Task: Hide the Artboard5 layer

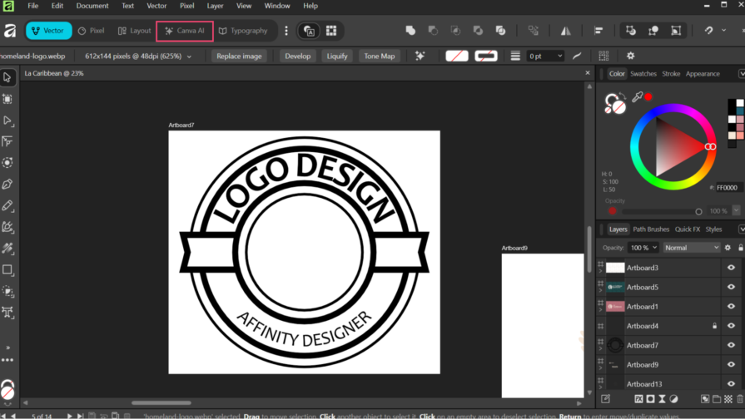Action: coord(731,287)
